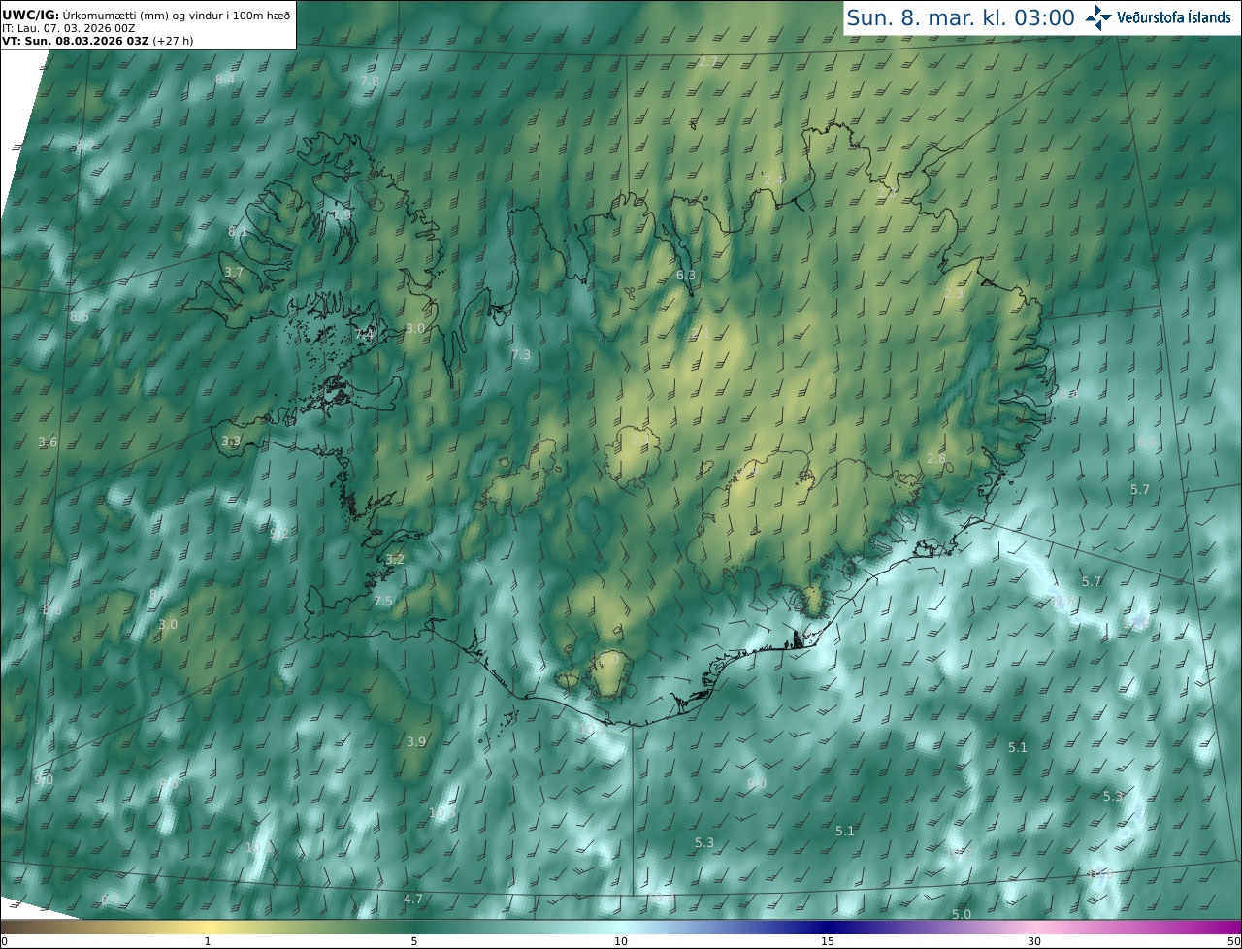Click the '0' tick on the color scale

(x=4, y=941)
